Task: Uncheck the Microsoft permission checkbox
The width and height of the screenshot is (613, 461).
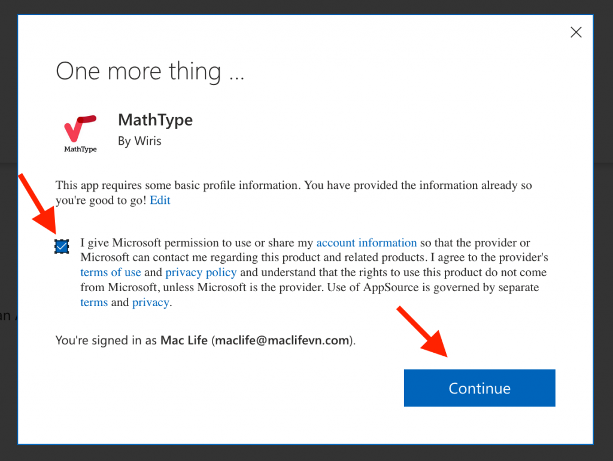Action: pos(62,246)
